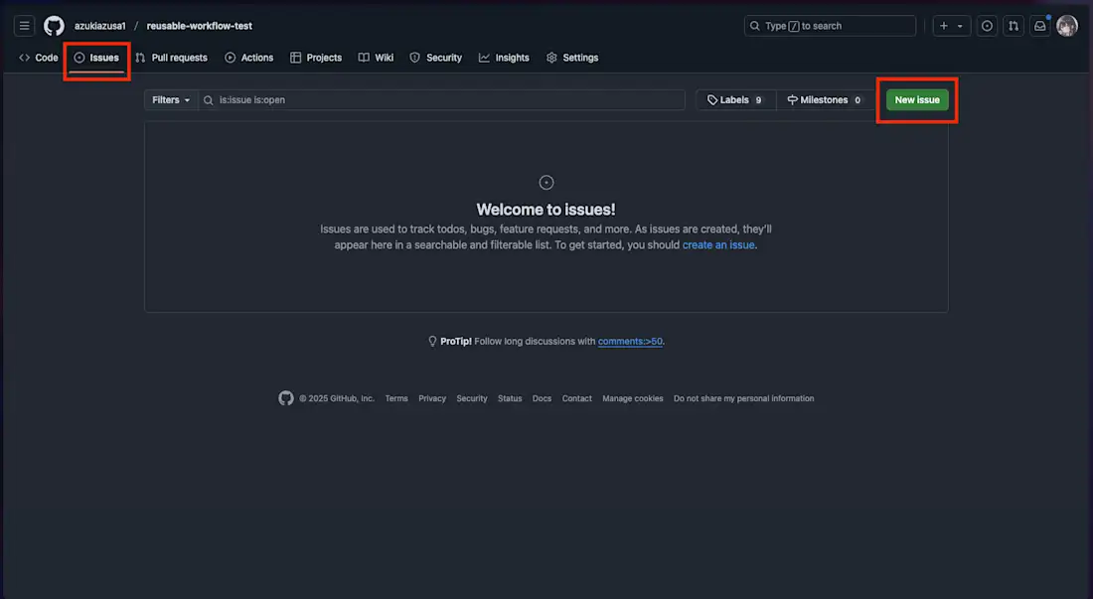This screenshot has width=1093, height=599.
Task: Open your notifications inbox
Action: click(x=1039, y=25)
